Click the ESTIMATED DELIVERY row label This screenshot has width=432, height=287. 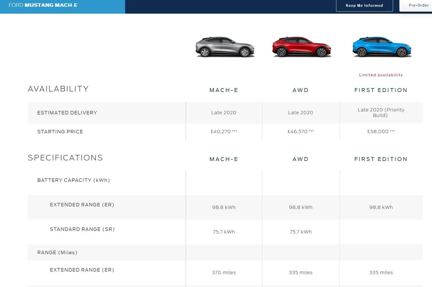coord(67,113)
